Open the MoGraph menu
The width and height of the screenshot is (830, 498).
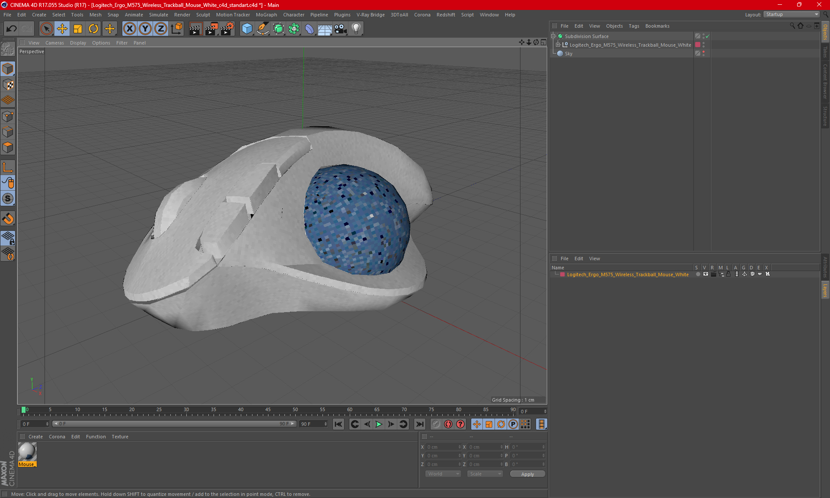tap(266, 15)
